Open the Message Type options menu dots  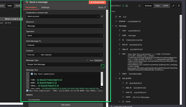pyautogui.click(x=87, y=60)
